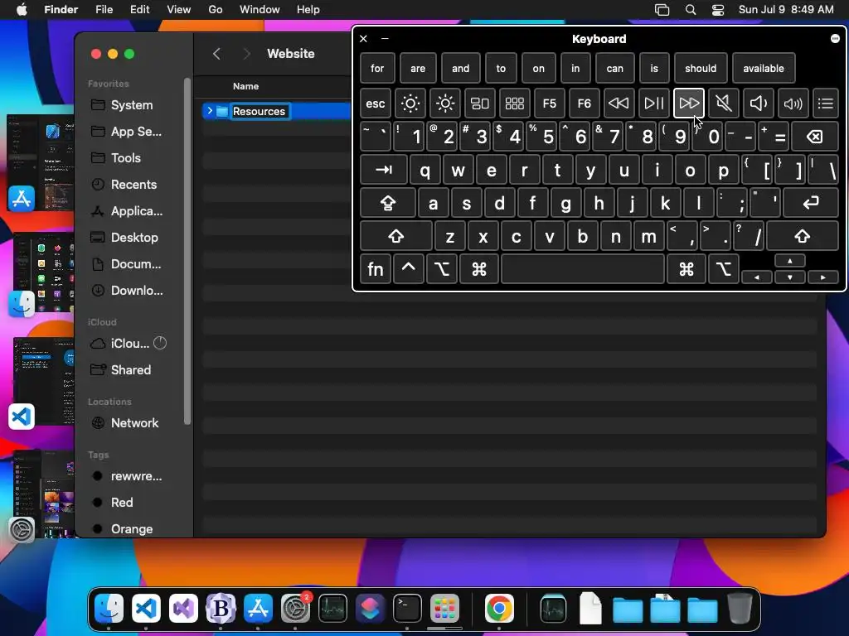Choose the "should" word suggestion
The height and width of the screenshot is (636, 849).
tap(700, 68)
